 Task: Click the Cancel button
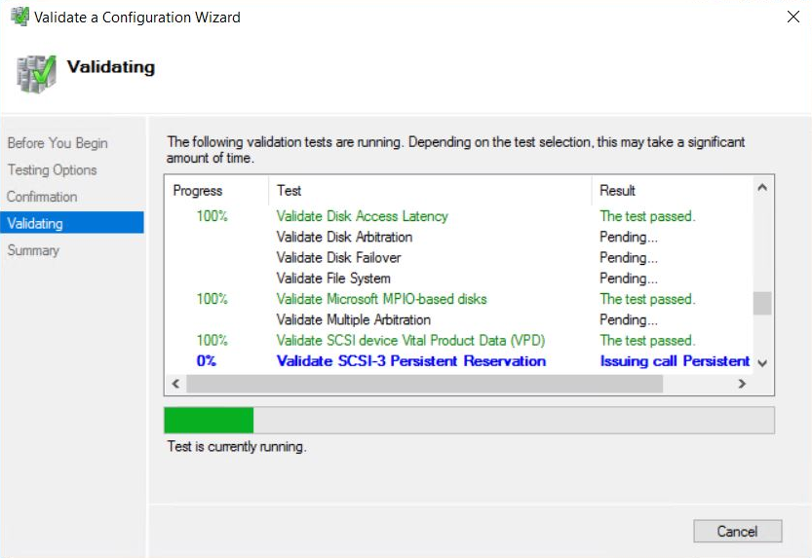(737, 531)
